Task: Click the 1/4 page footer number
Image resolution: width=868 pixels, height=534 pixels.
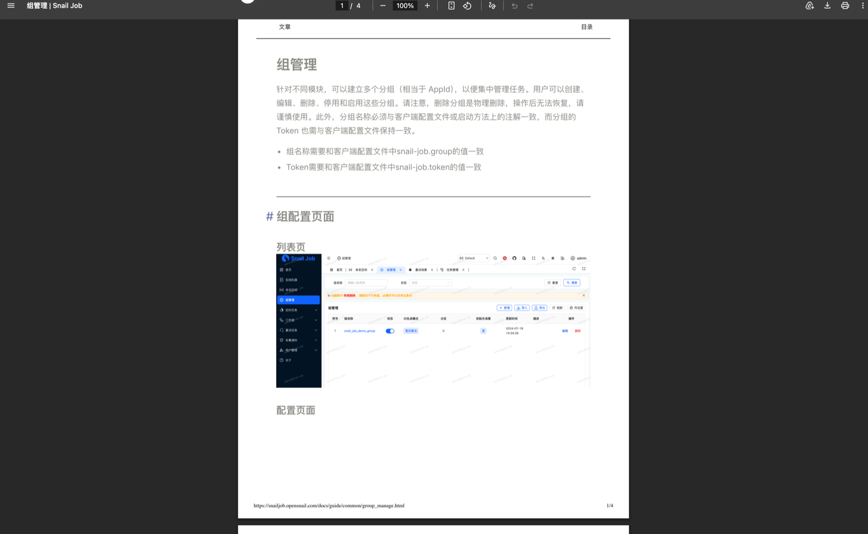Action: click(610, 506)
